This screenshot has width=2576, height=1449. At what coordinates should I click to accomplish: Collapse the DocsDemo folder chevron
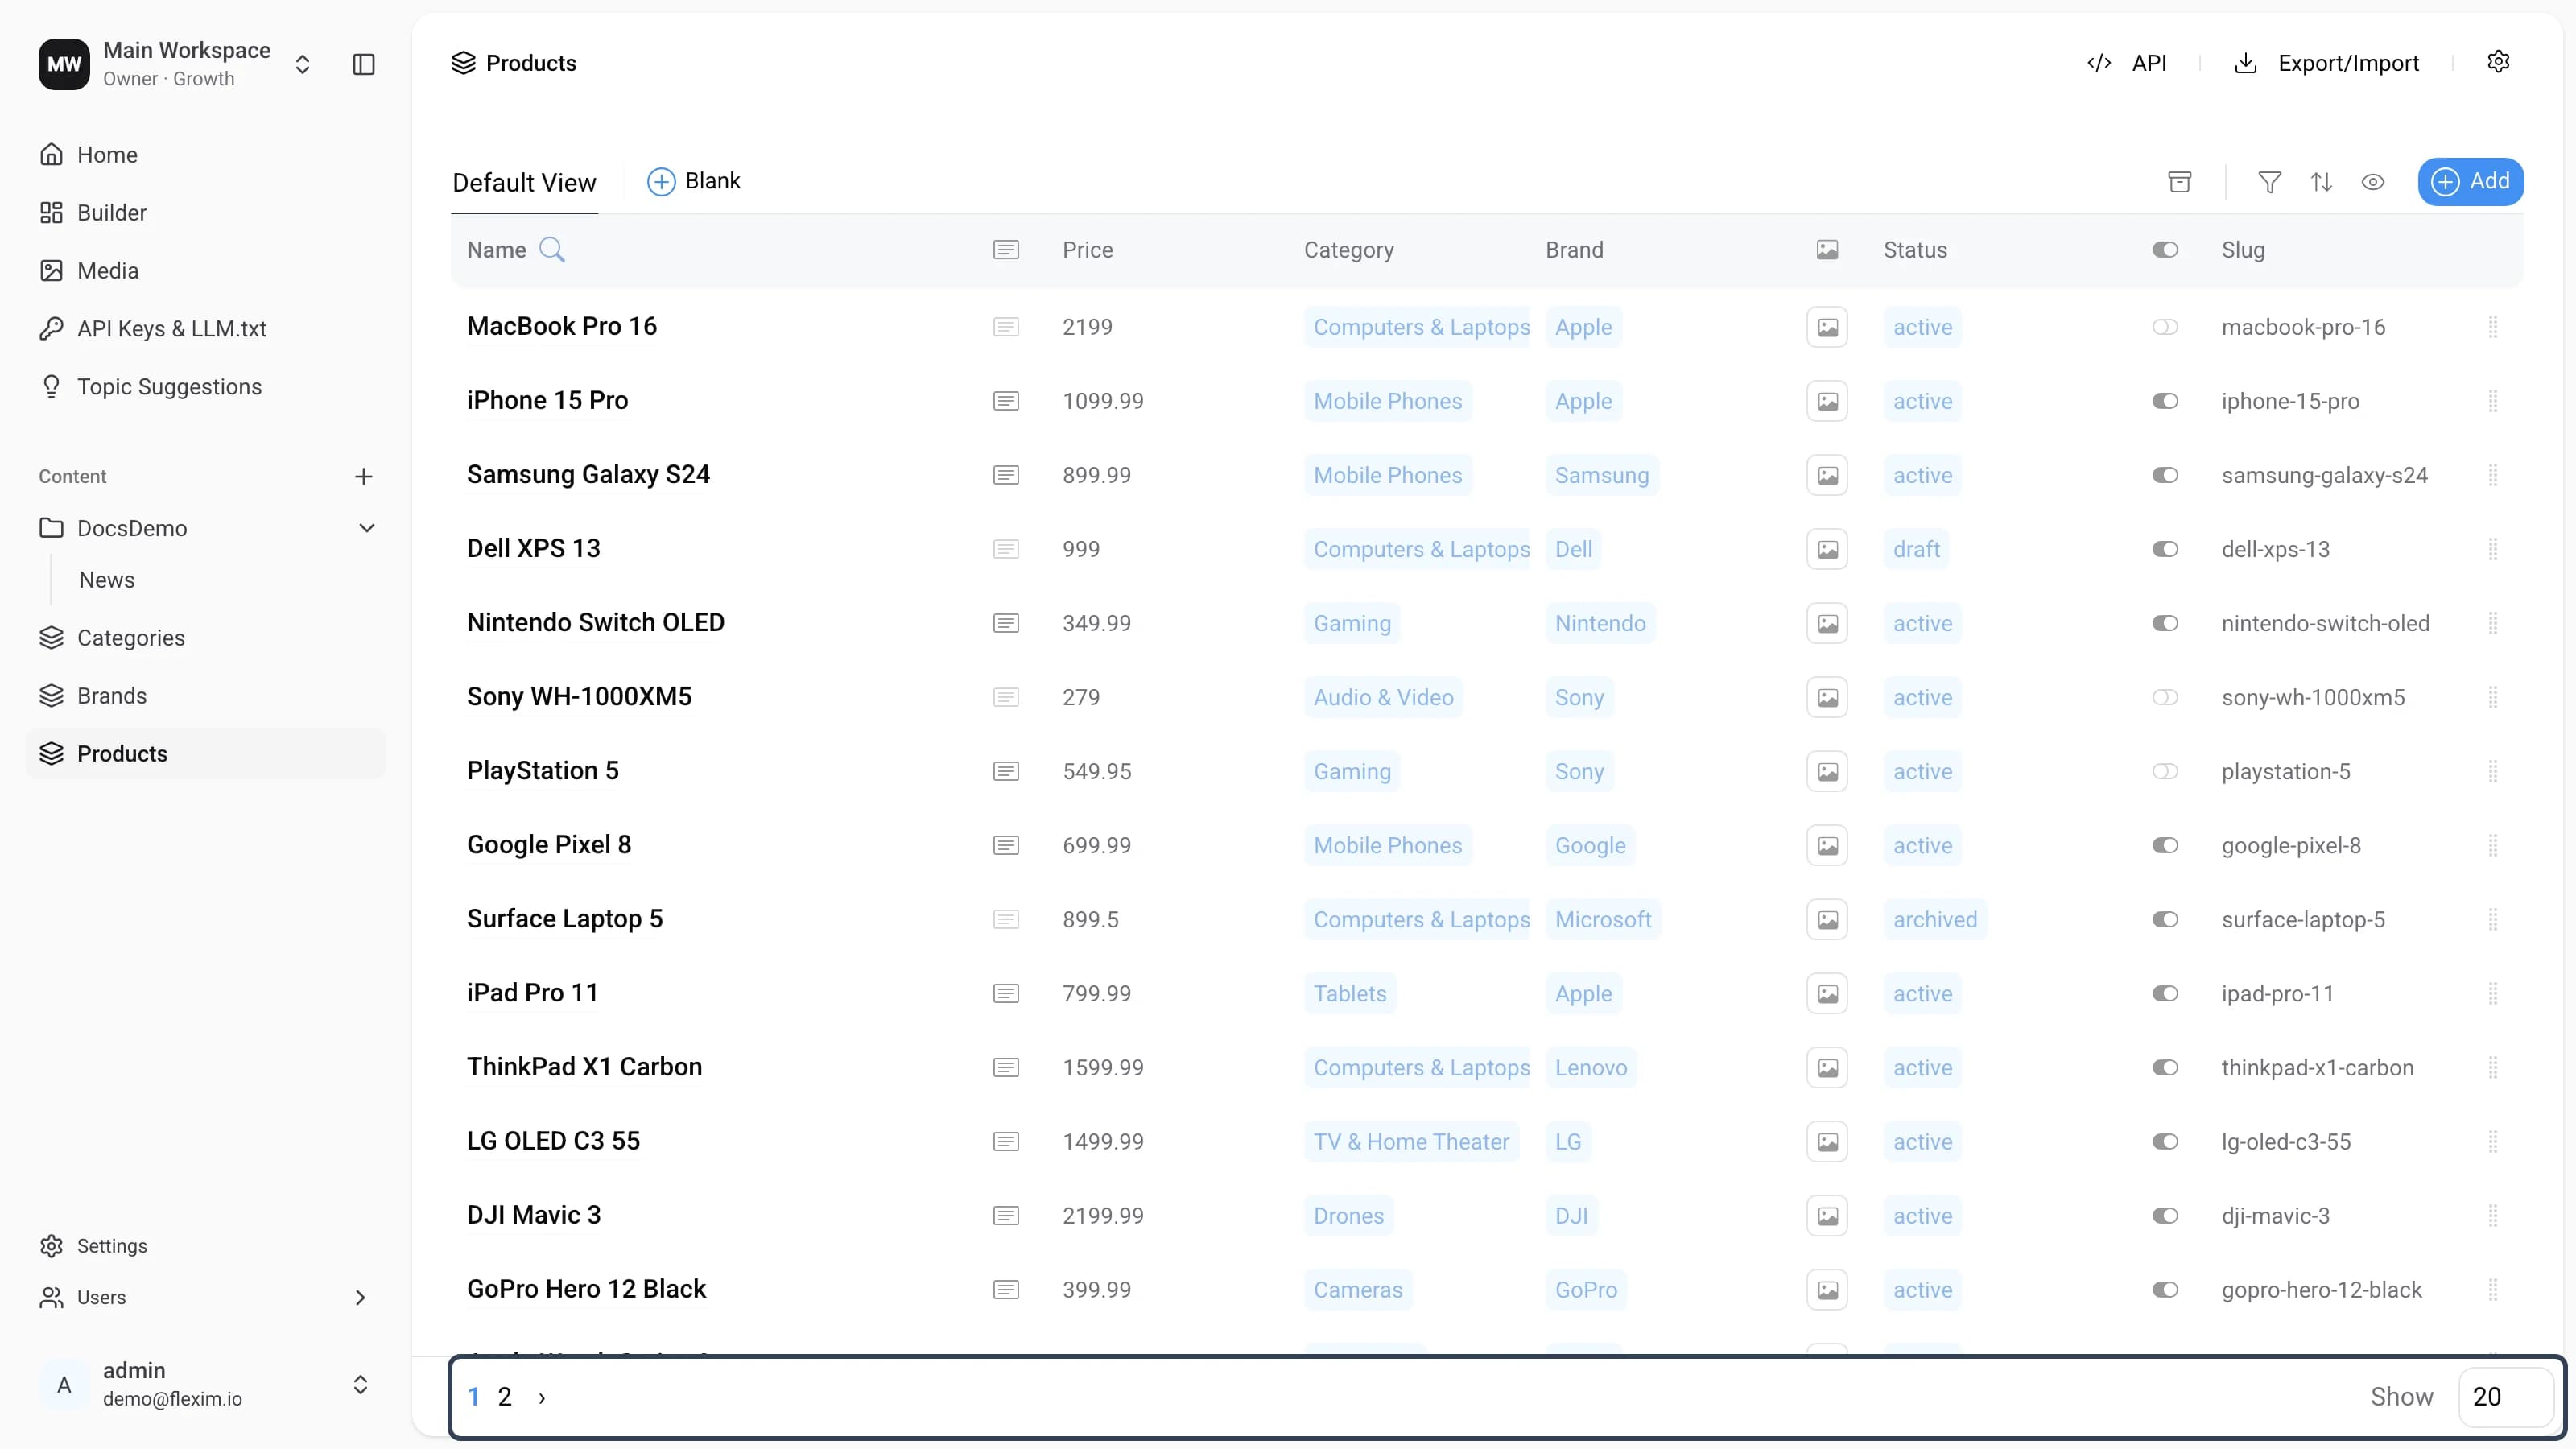(x=367, y=528)
